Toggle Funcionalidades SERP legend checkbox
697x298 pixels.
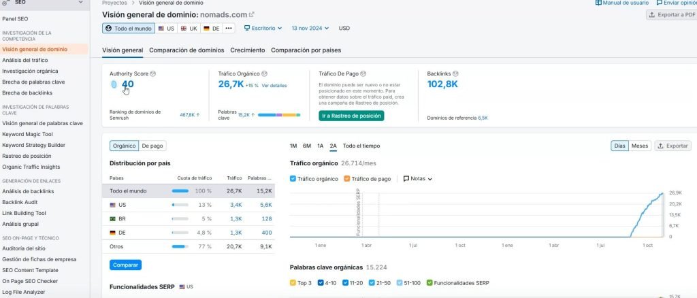click(429, 283)
